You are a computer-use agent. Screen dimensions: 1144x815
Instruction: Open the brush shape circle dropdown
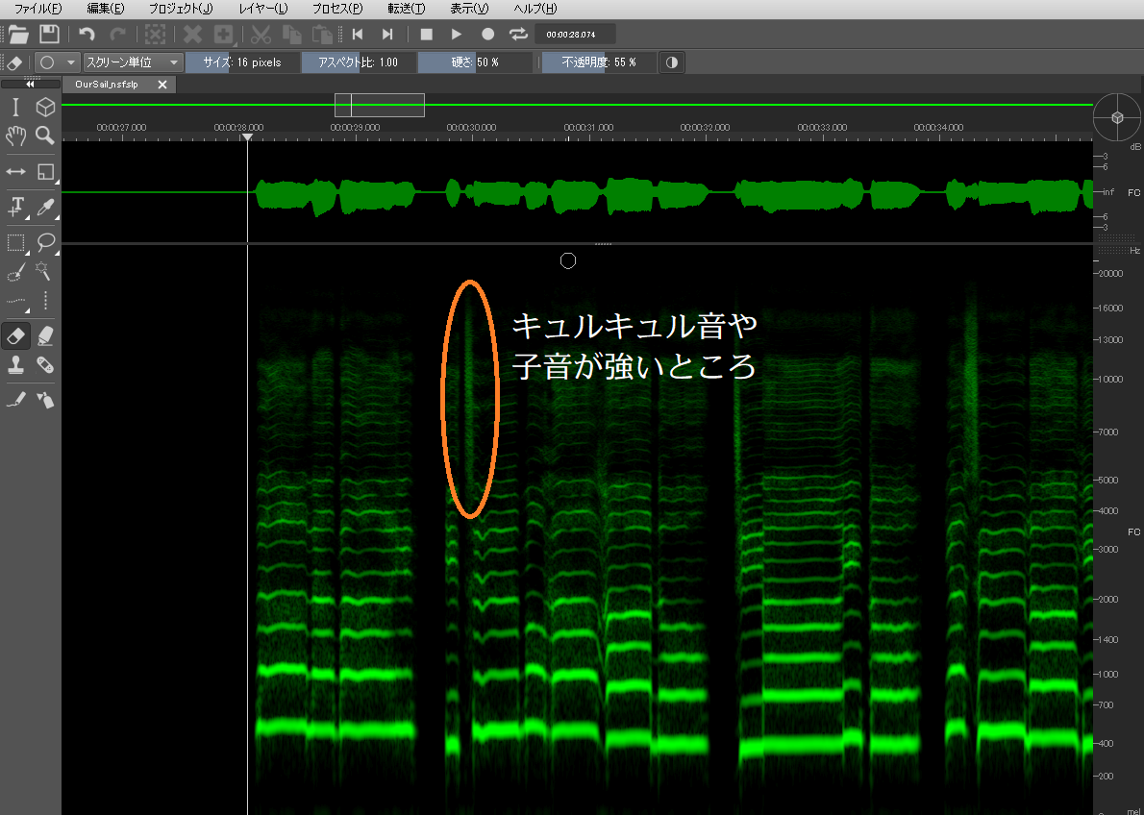57,62
